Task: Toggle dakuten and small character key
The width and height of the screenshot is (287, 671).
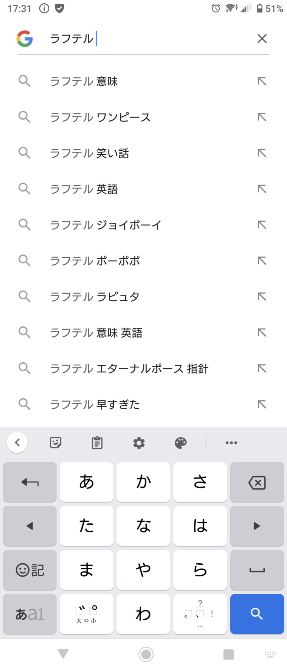Action: (87, 614)
